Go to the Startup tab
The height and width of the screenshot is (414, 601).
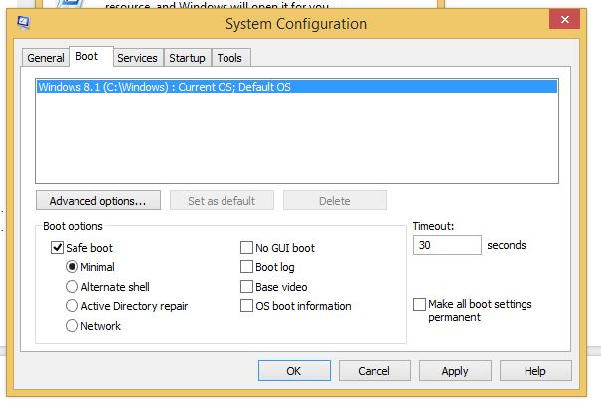(x=187, y=58)
